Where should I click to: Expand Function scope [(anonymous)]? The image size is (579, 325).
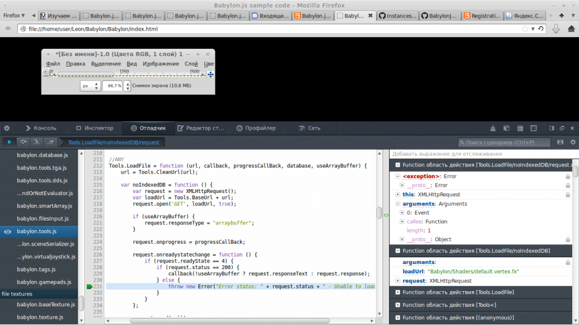pos(397,317)
